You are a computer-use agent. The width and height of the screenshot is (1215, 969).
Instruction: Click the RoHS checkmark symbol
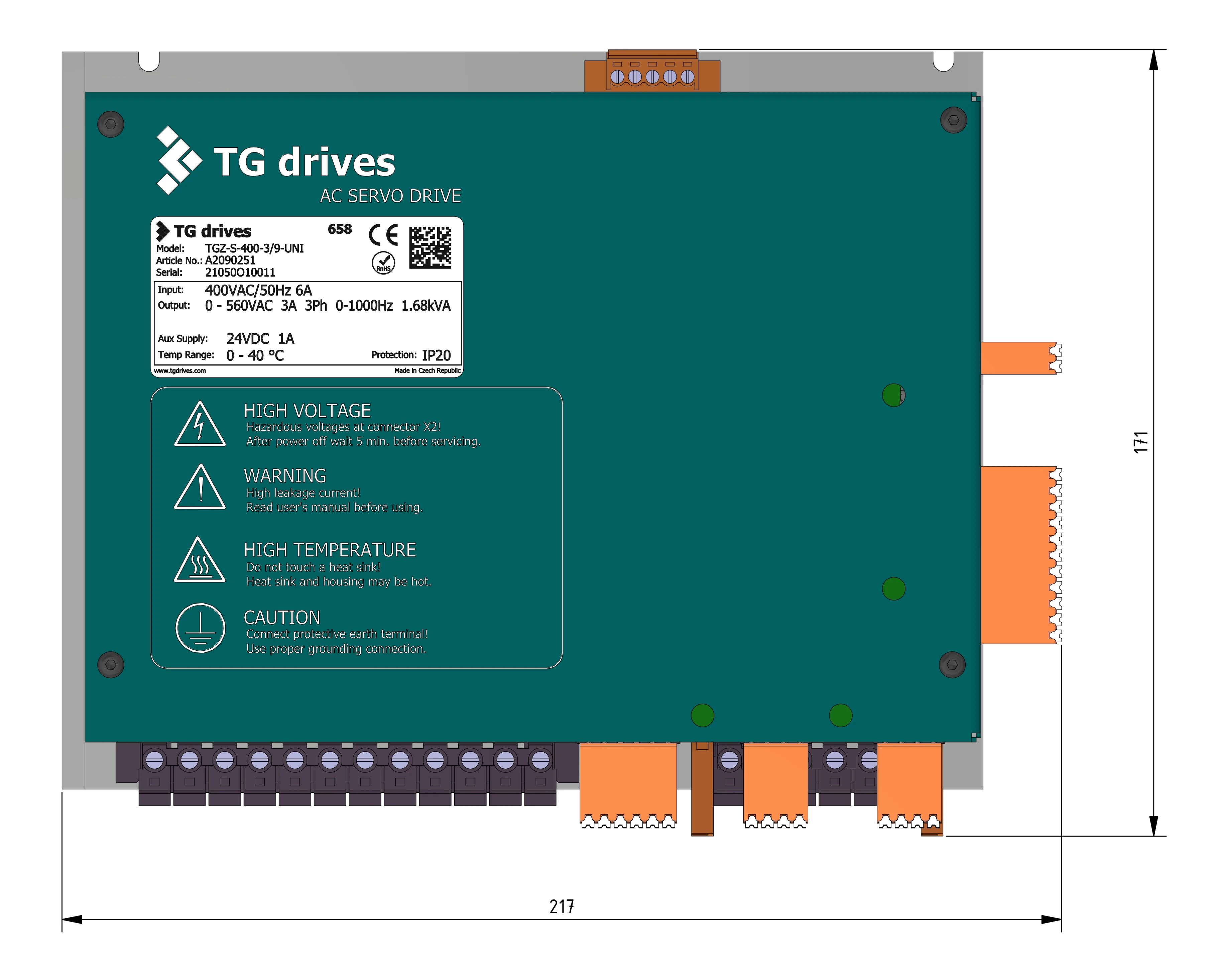(383, 263)
